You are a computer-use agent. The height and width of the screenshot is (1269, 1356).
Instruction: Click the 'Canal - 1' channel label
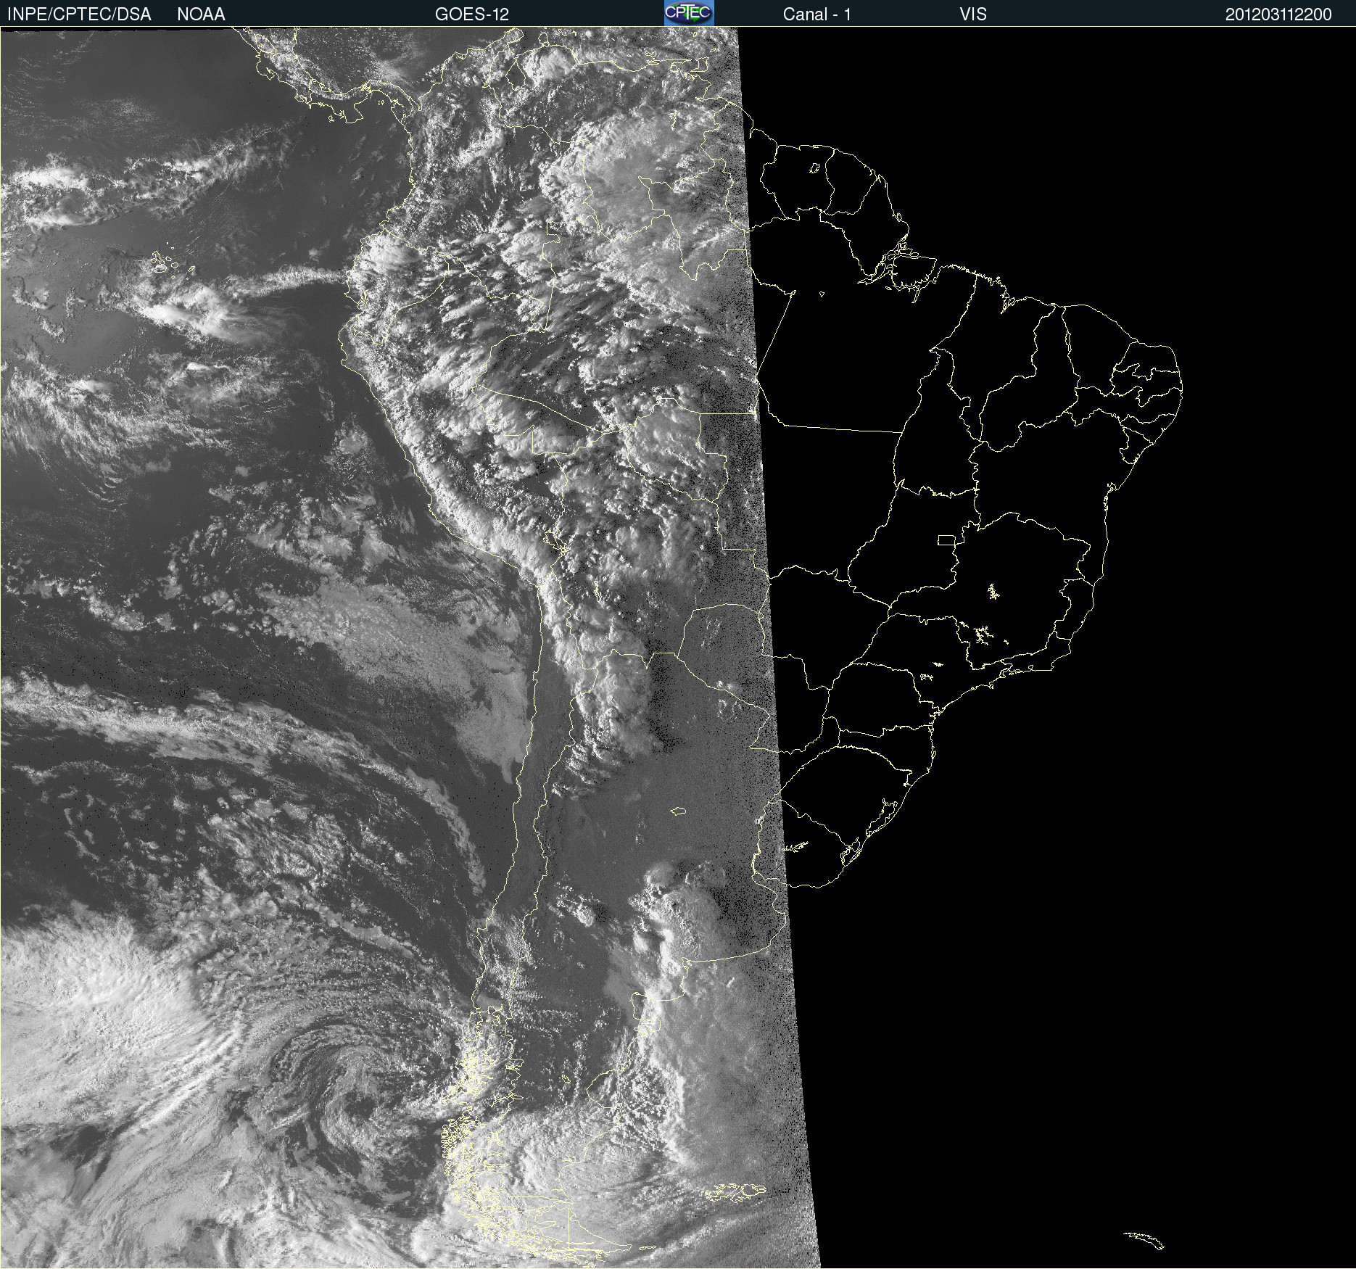click(x=817, y=15)
